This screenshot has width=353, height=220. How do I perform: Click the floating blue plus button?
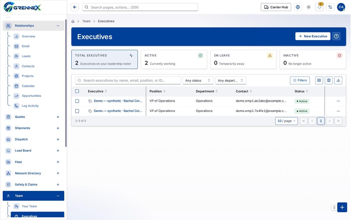click(x=342, y=207)
